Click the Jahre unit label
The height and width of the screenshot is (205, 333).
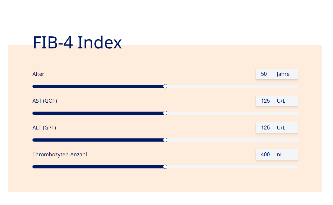pyautogui.click(x=283, y=74)
